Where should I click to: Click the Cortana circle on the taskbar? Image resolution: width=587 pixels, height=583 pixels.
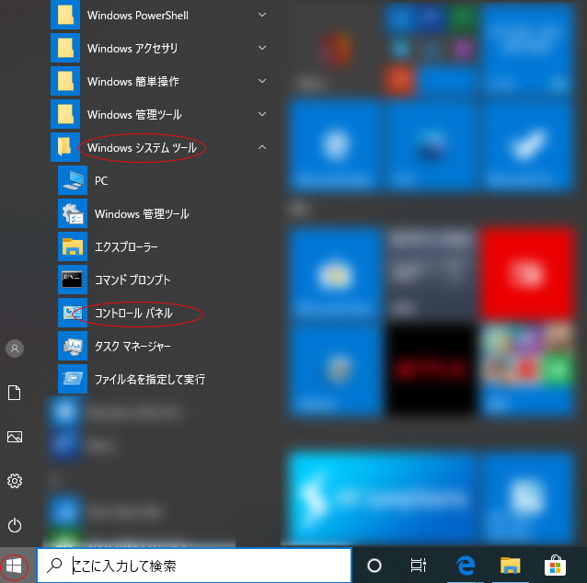pyautogui.click(x=374, y=566)
